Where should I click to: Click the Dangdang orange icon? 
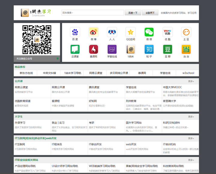pos(186,49)
